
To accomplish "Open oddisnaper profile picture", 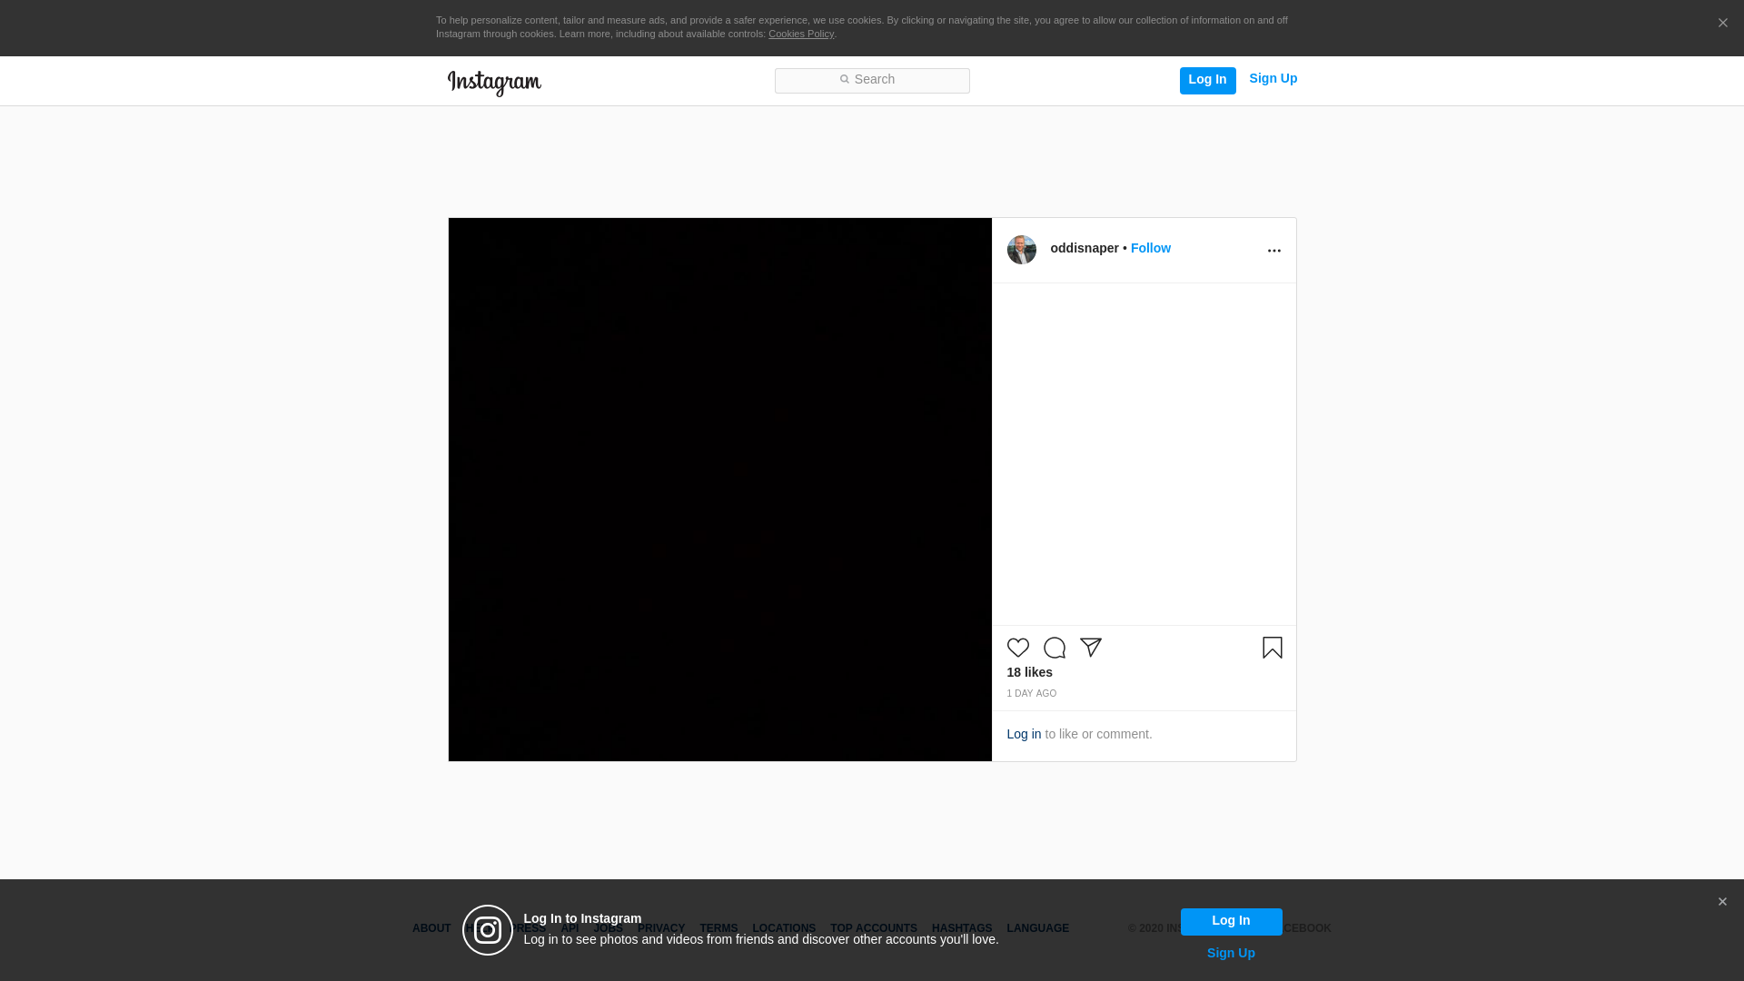I will (x=1021, y=250).
